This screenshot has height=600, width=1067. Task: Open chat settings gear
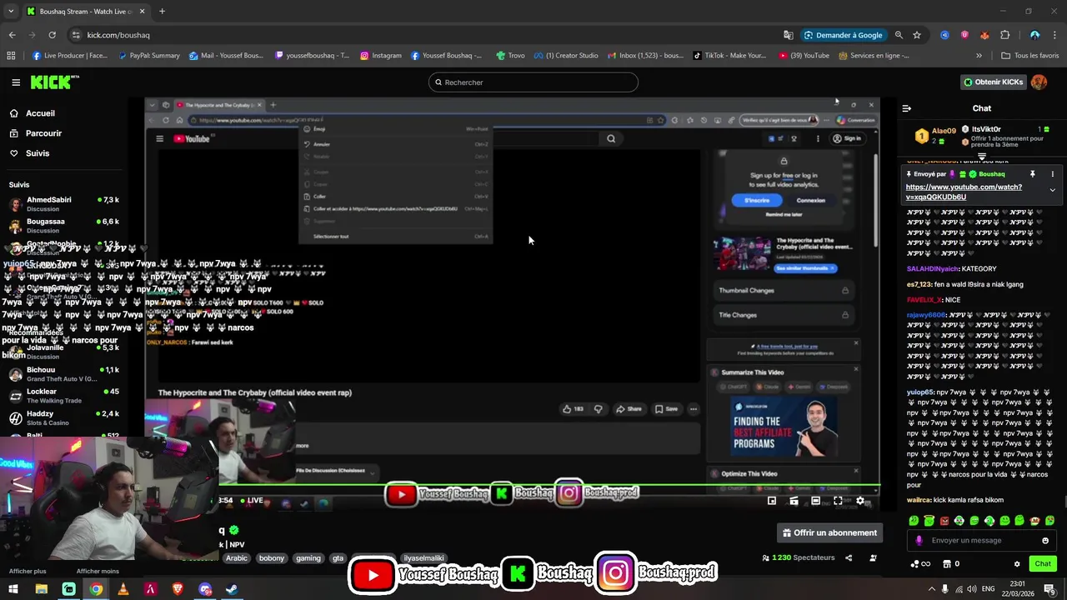click(x=1017, y=564)
